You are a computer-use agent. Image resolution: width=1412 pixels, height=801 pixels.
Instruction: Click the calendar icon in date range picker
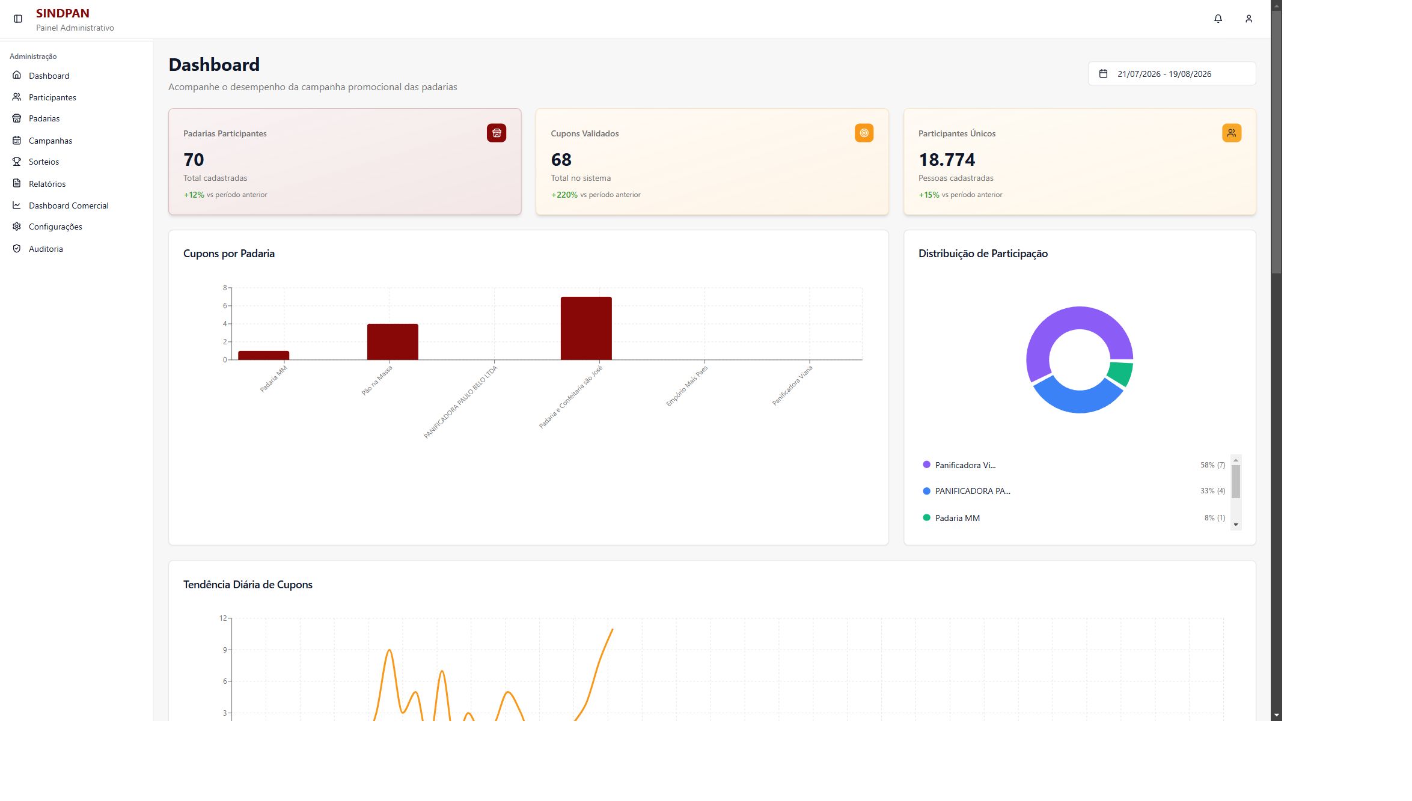(1103, 73)
